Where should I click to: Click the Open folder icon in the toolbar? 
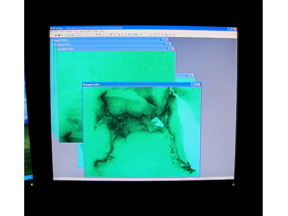56,35
